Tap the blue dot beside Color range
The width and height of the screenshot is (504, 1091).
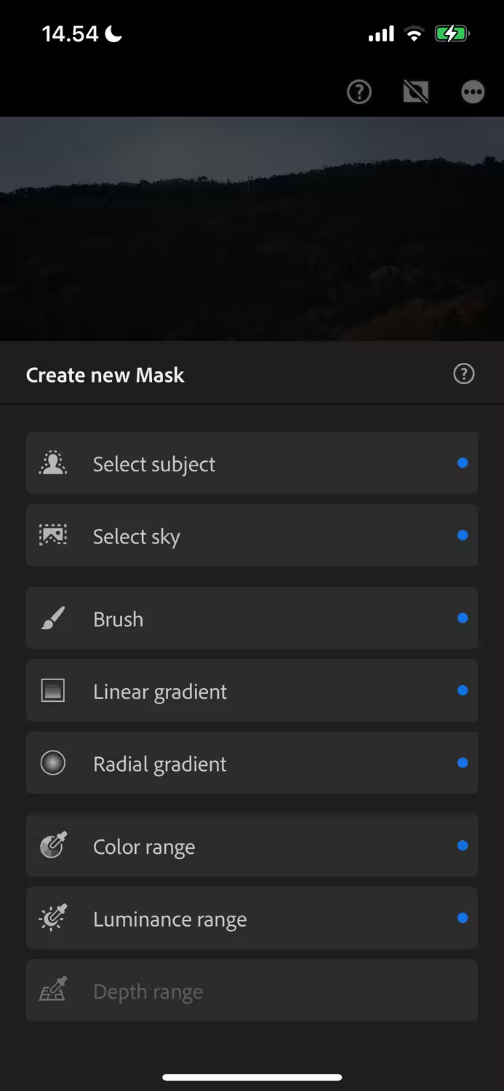463,846
